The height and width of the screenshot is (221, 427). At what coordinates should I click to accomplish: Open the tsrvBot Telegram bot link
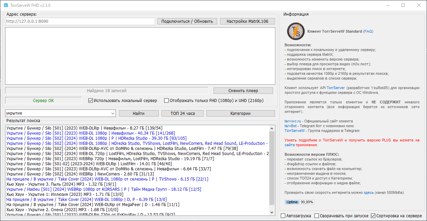click(291, 126)
